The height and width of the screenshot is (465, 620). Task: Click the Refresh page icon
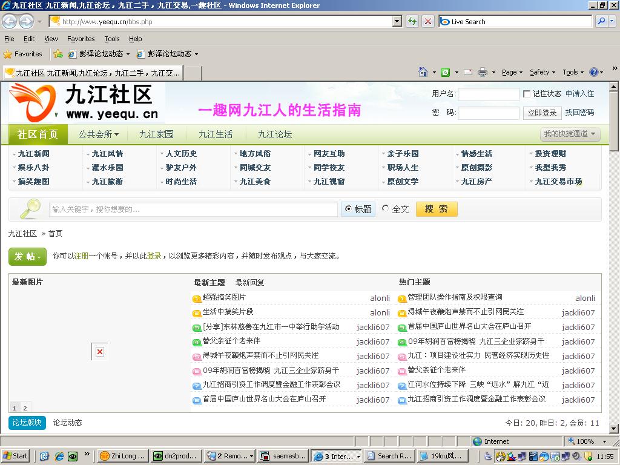click(412, 21)
